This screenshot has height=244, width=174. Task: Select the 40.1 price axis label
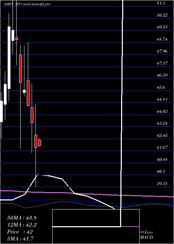pyautogui.click(x=161, y=171)
